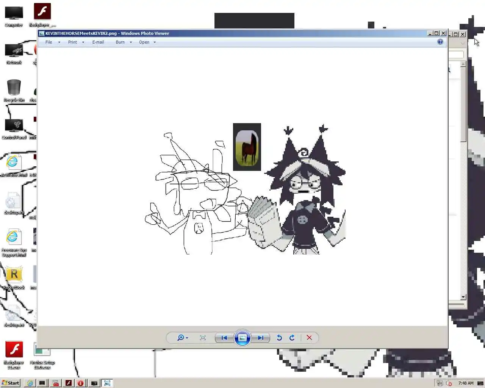Rotate the image clockwise
This screenshot has width=485, height=388.
292,338
